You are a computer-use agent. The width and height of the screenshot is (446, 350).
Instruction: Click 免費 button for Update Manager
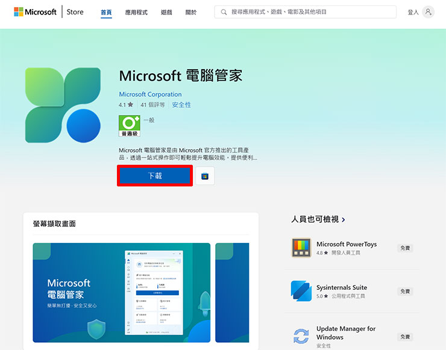click(x=405, y=337)
